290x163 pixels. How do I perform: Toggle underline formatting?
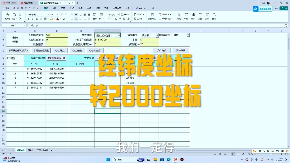point(37,18)
